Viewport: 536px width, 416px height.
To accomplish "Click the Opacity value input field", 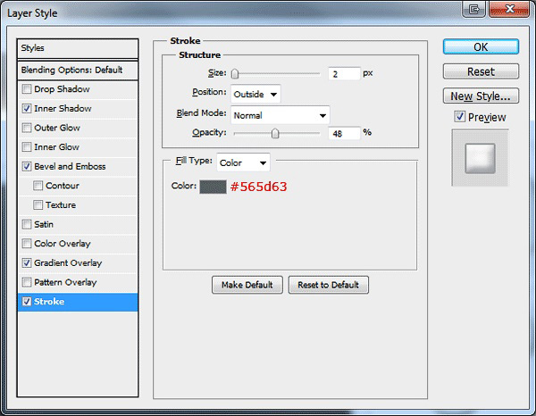I will coord(344,133).
